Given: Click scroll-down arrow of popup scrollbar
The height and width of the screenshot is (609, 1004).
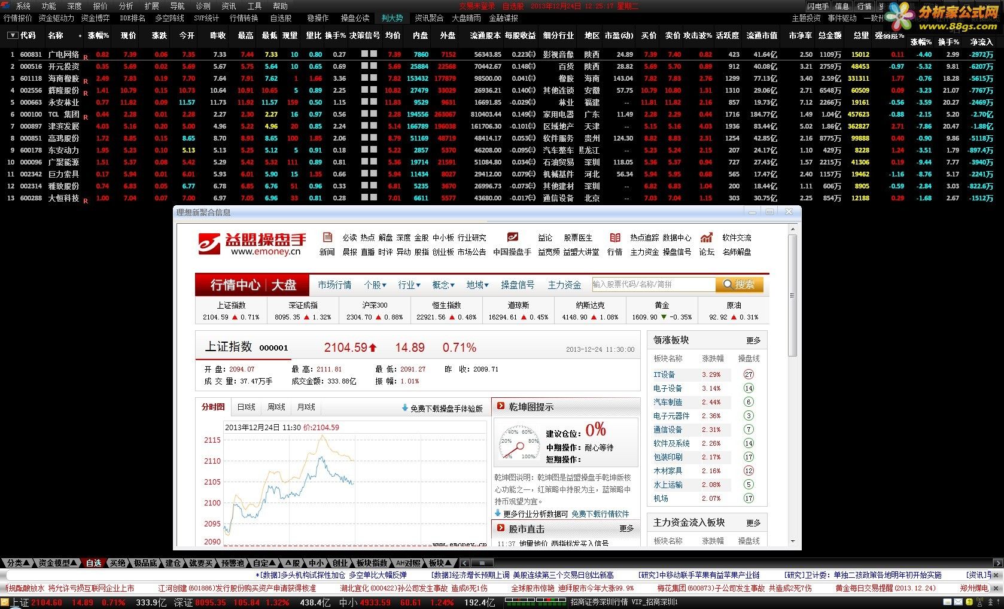Looking at the screenshot, I should [x=792, y=541].
